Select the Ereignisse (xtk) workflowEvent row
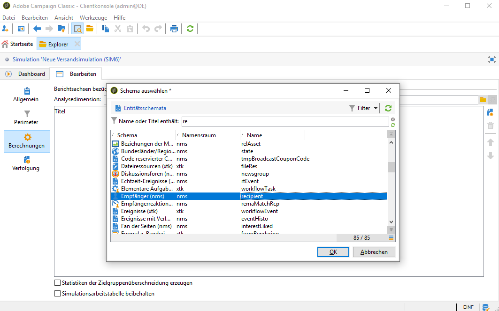Screen dimensions: 499x311 point(249,211)
